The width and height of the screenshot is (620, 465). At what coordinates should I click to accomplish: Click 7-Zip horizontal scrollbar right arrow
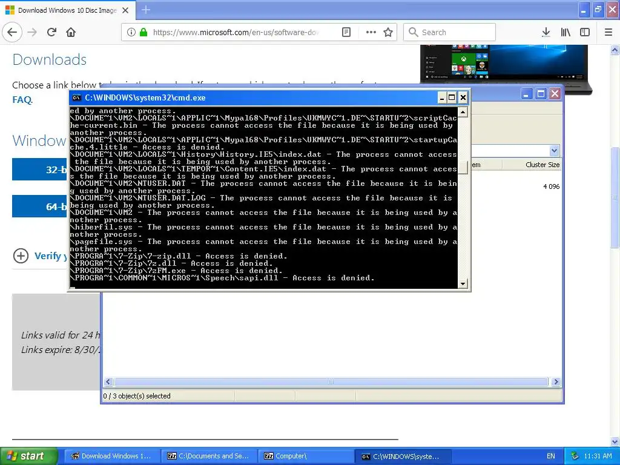pos(556,382)
